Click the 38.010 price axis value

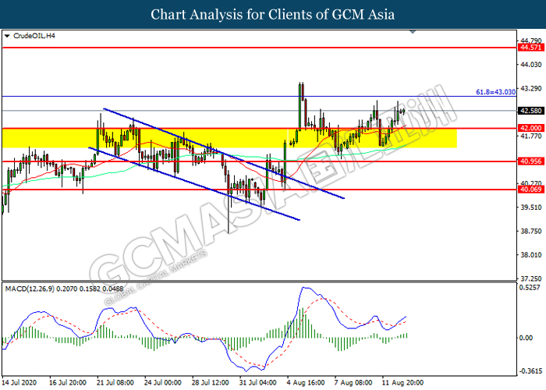pyautogui.click(x=531, y=255)
